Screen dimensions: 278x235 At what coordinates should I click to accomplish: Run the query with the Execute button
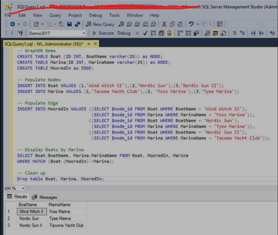[103, 33]
